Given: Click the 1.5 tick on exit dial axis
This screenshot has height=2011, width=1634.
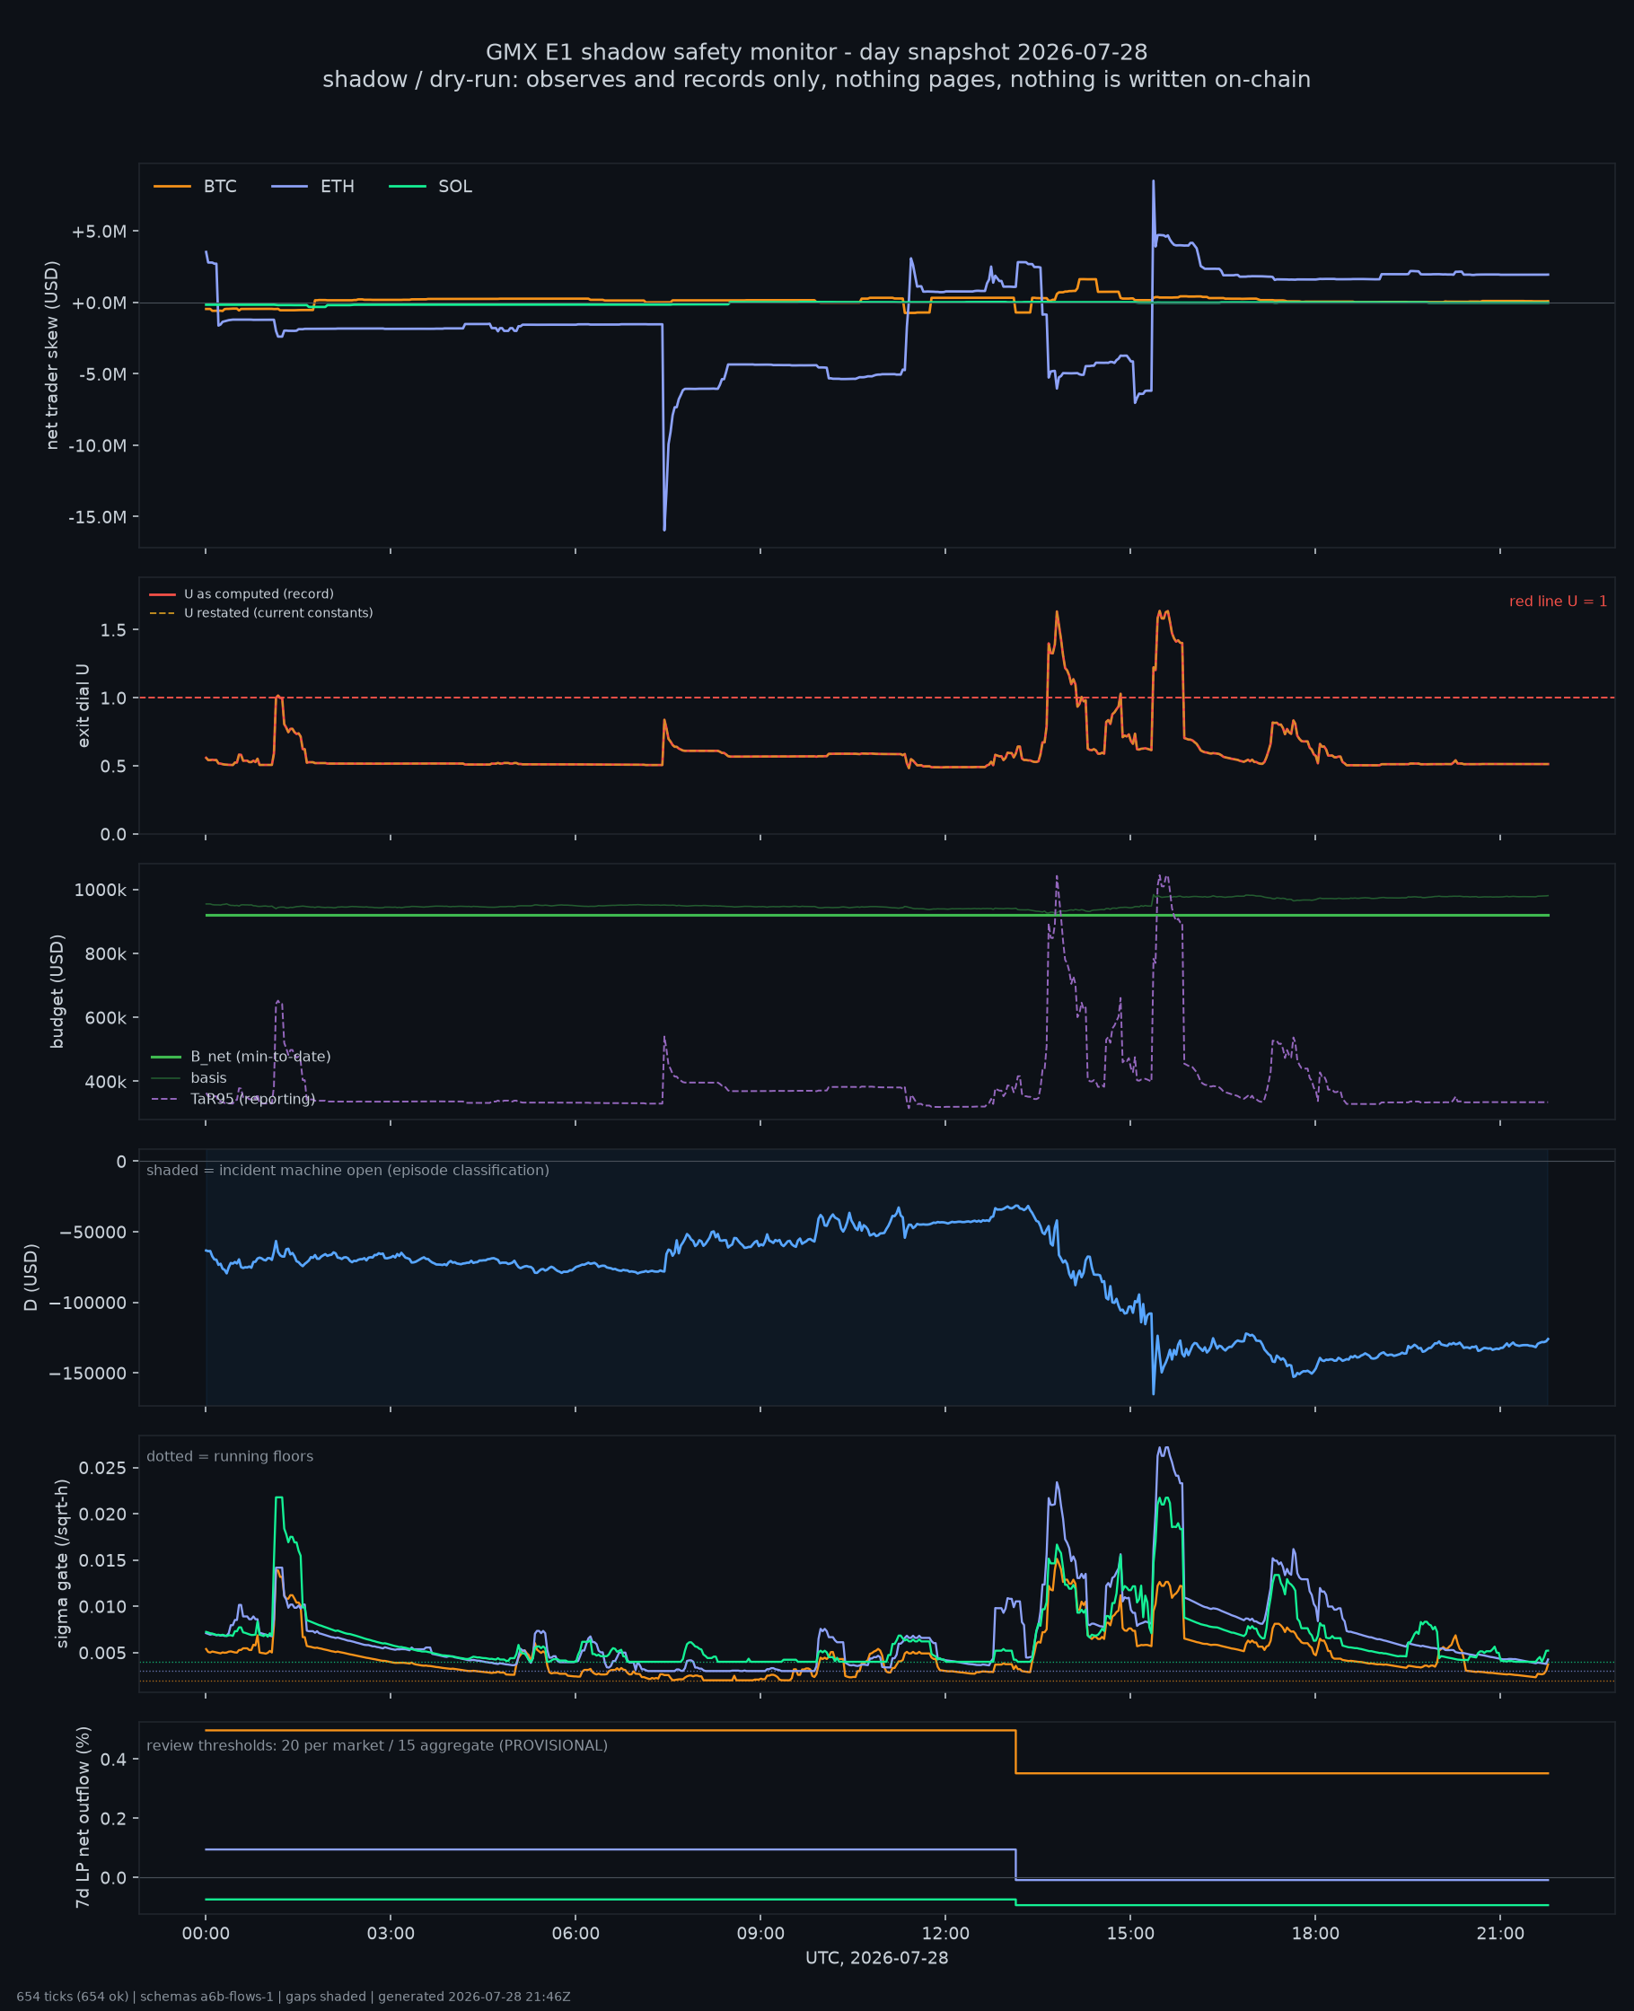Looking at the screenshot, I should click(x=114, y=629).
